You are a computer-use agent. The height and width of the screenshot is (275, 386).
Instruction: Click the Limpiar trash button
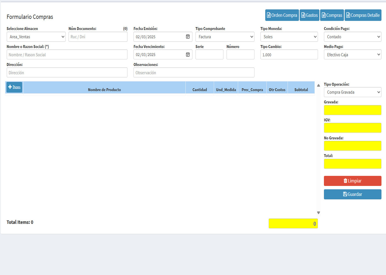352,181
